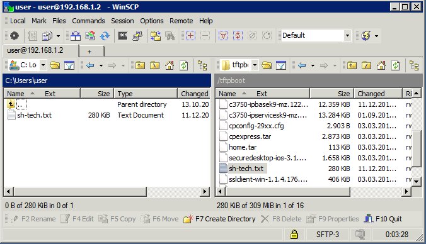Click the Clear Selection slashed circle icon
This screenshot has width=426, height=244.
tap(253, 36)
